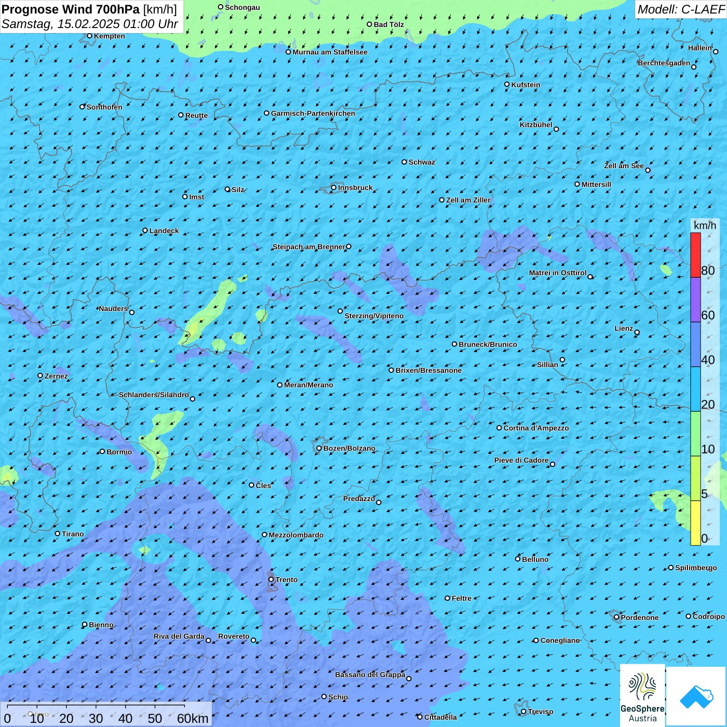Click the 'Lienz' label
The image size is (727, 727).
tap(624, 328)
